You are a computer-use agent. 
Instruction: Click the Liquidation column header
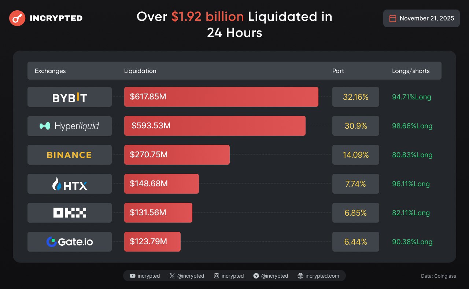[x=140, y=71]
